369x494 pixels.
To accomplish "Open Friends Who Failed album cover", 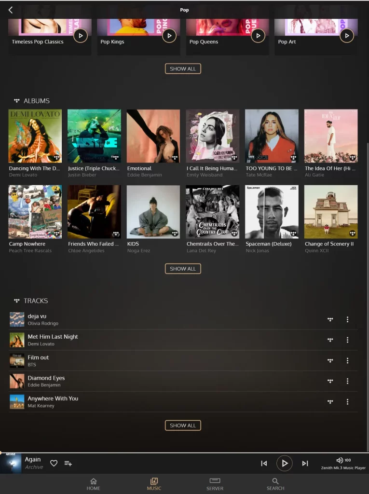I will [94, 212].
